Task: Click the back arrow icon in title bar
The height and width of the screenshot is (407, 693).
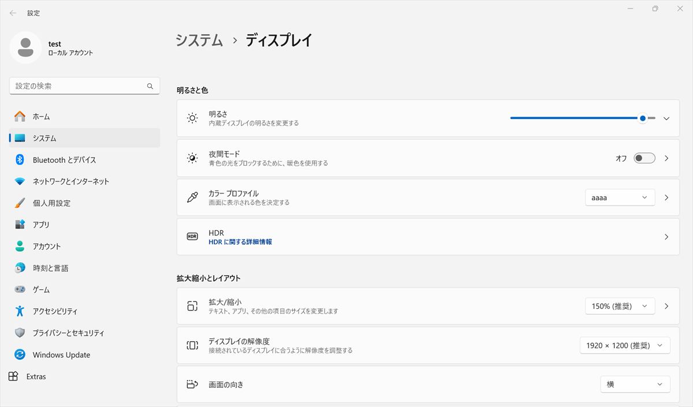Action: [13, 13]
